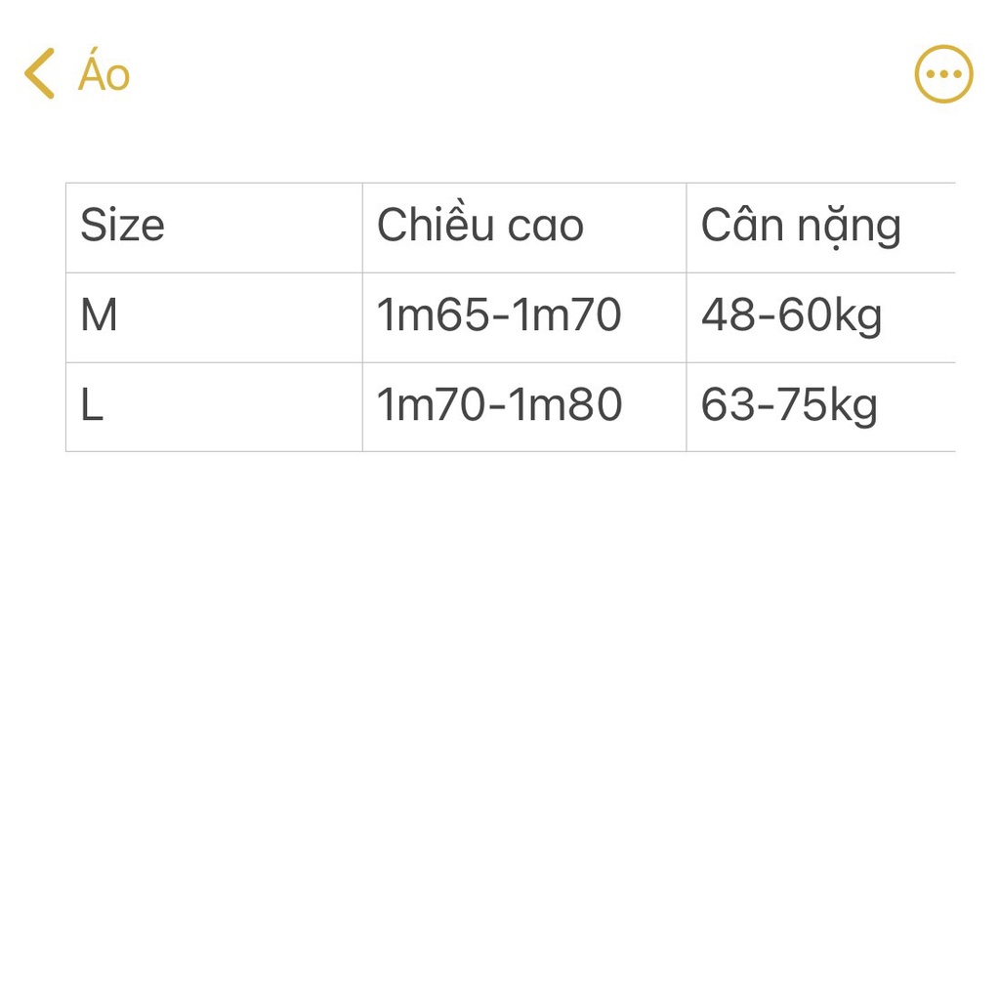The width and height of the screenshot is (1000, 1000).
Task: Open the more options ellipsis menu
Action: [943, 74]
